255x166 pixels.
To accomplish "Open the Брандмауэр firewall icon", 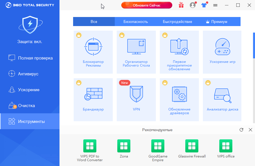I will point(93,94).
